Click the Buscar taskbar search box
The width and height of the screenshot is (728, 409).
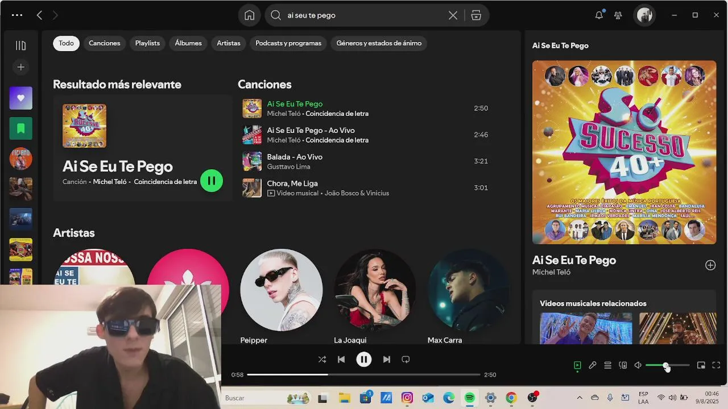click(x=266, y=398)
